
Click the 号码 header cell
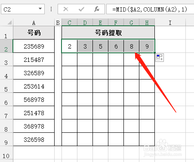pos(34,33)
